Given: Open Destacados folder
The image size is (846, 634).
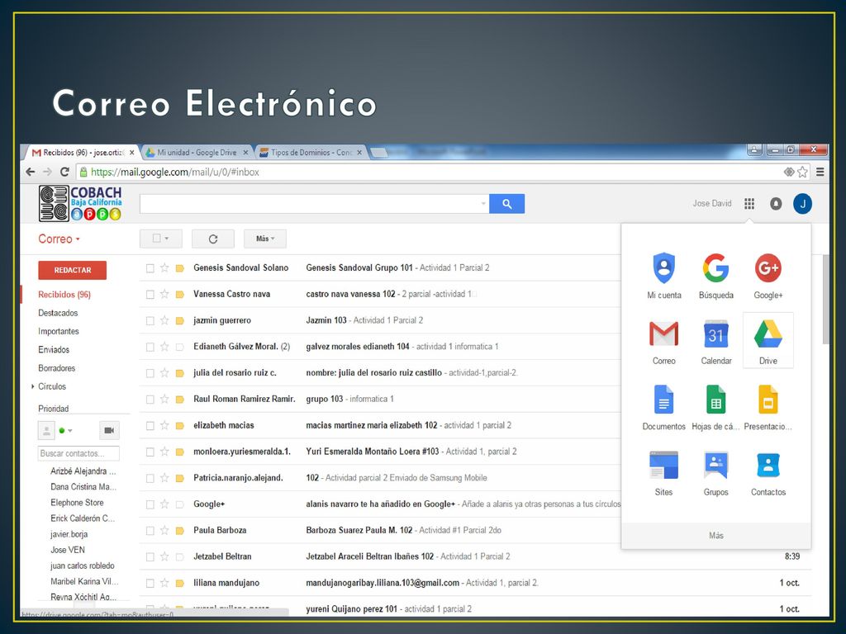Looking at the screenshot, I should [58, 313].
